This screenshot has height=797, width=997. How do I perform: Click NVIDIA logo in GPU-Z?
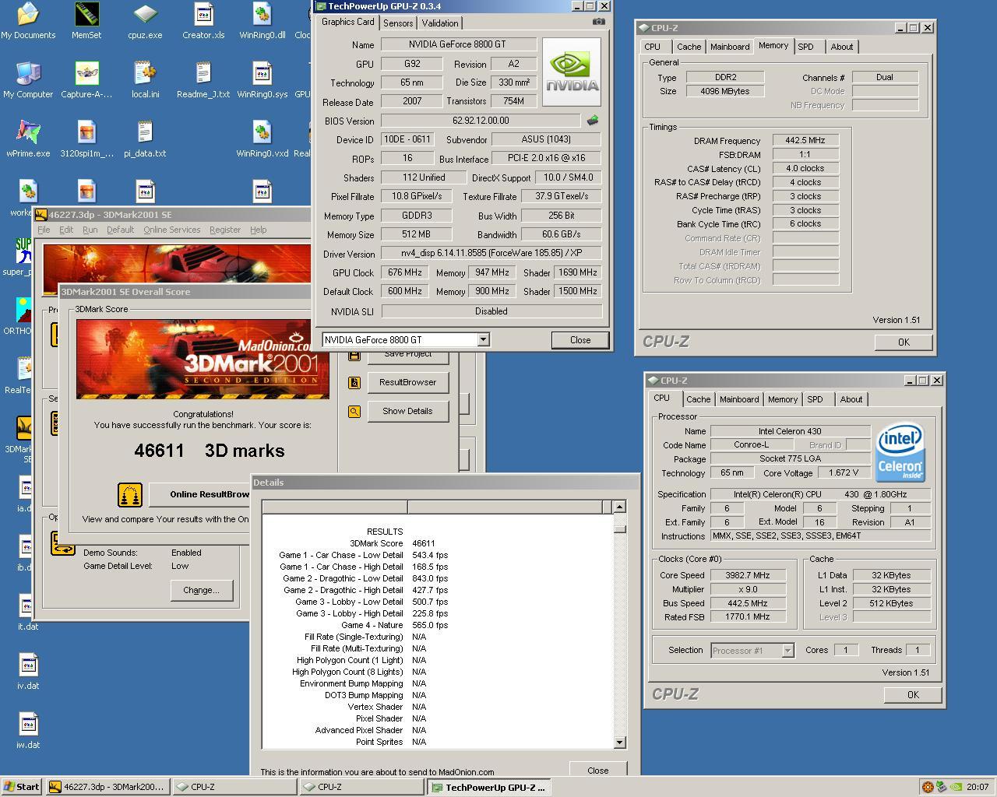click(572, 70)
